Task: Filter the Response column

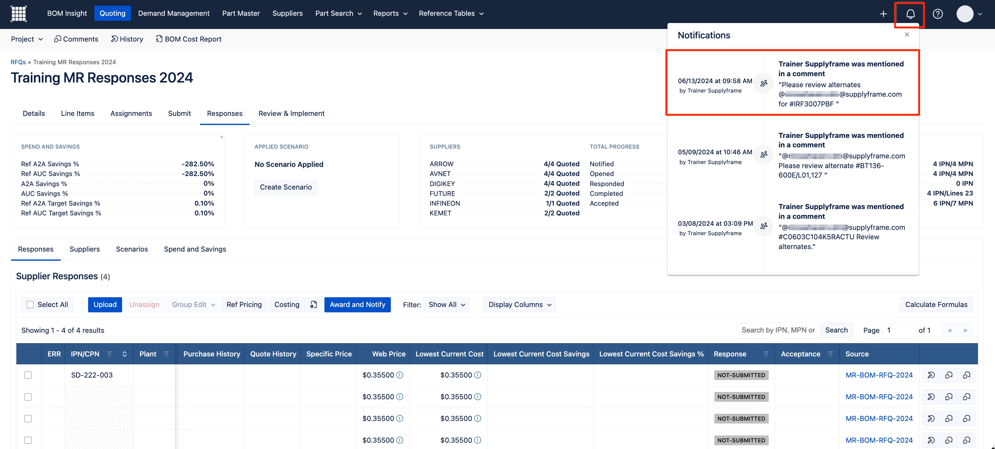Action: (766, 354)
